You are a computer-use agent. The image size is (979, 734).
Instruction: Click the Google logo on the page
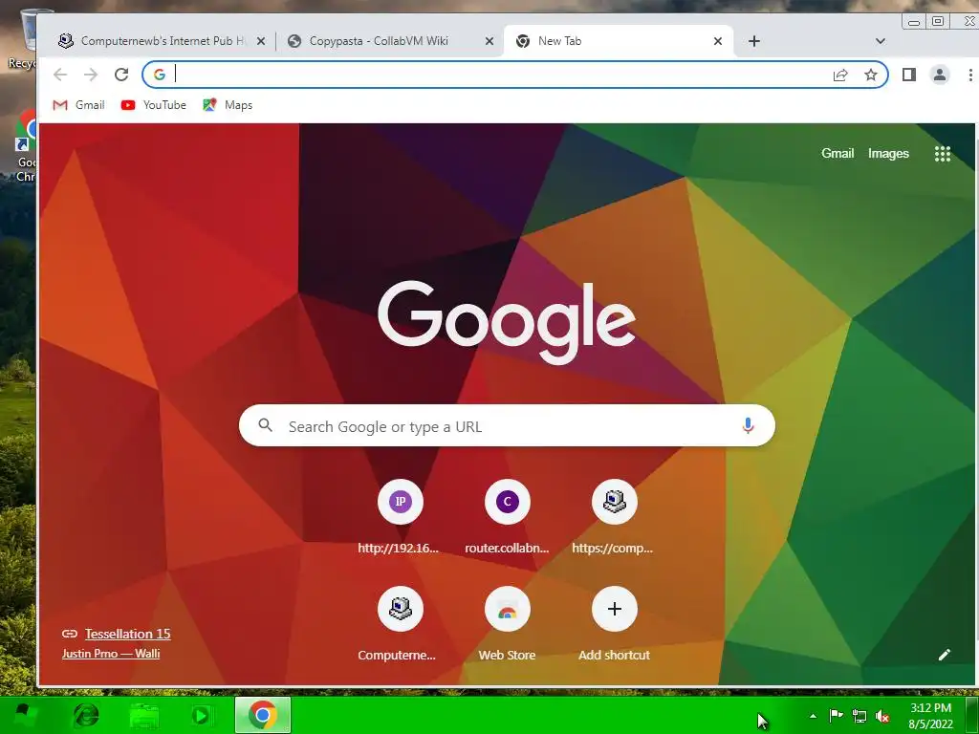tap(507, 321)
